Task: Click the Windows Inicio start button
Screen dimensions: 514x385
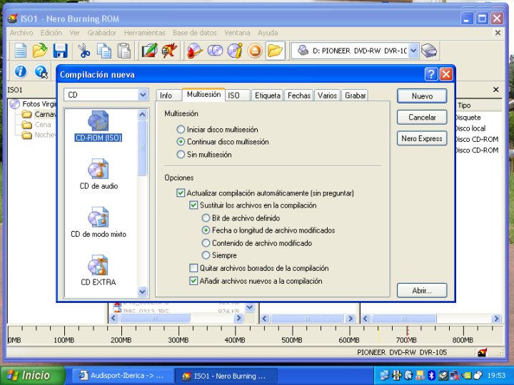Action: 32,375
